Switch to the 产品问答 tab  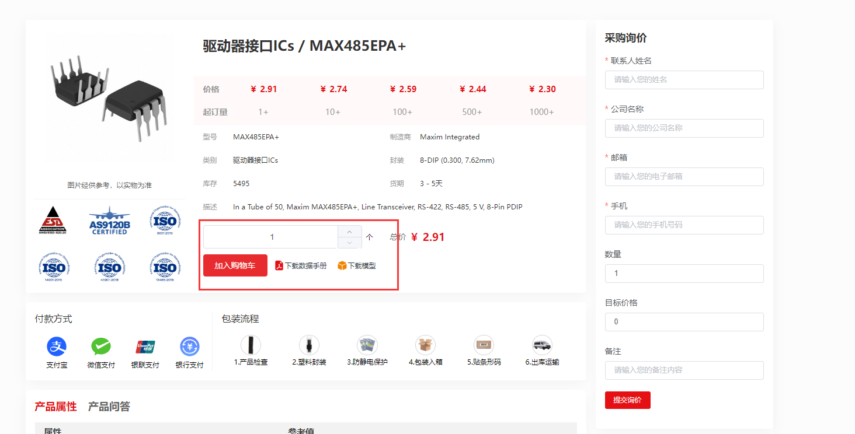(109, 407)
